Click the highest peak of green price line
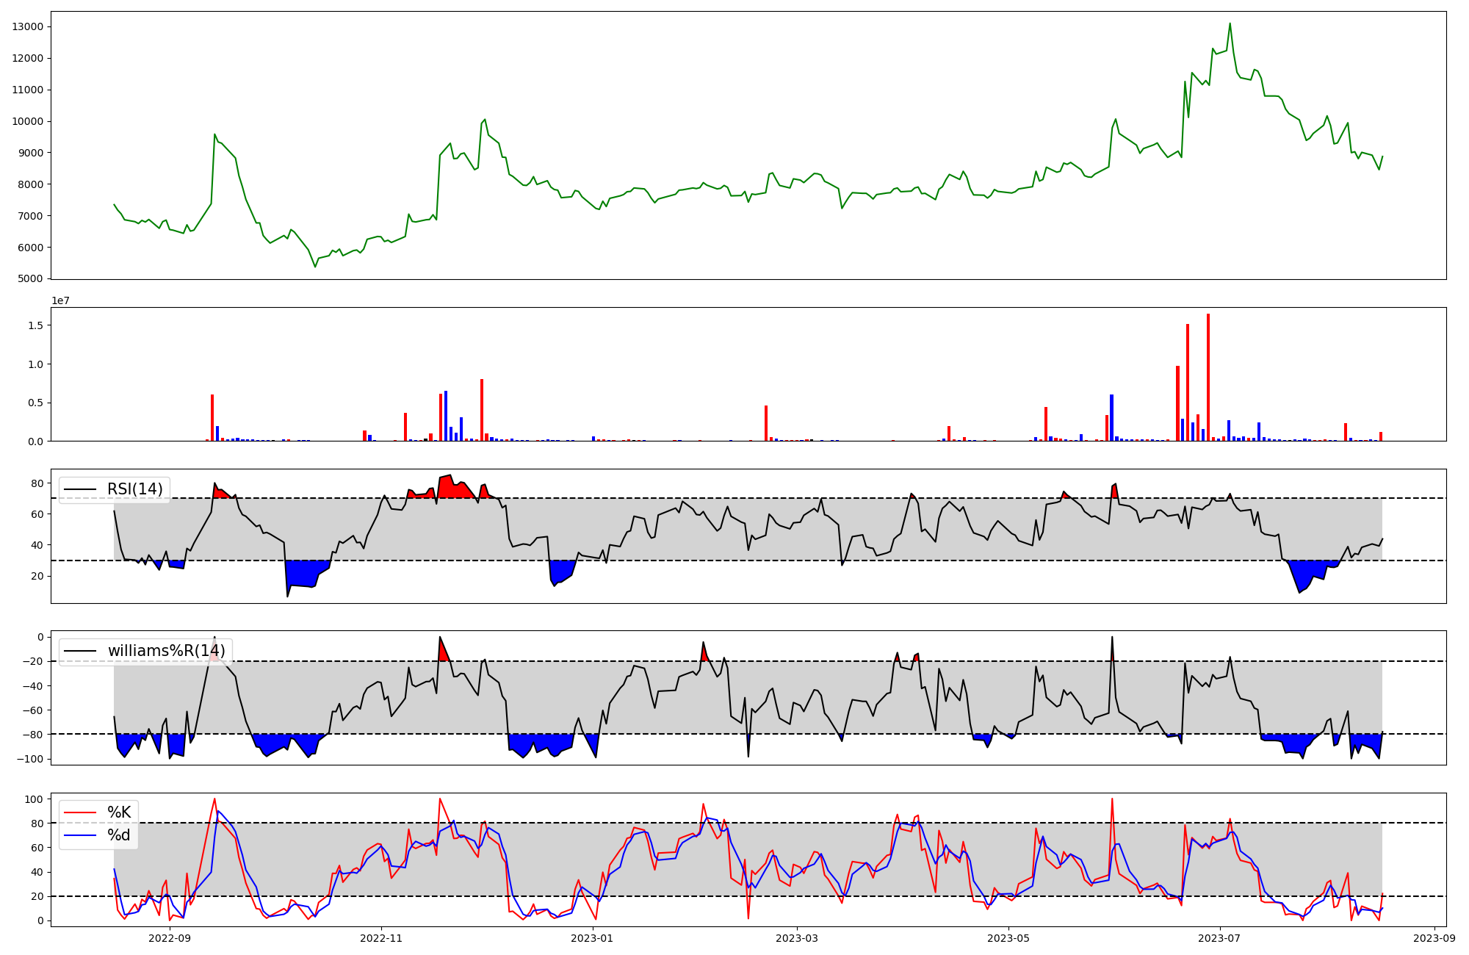This screenshot has height=955, width=1469. (x=1230, y=24)
